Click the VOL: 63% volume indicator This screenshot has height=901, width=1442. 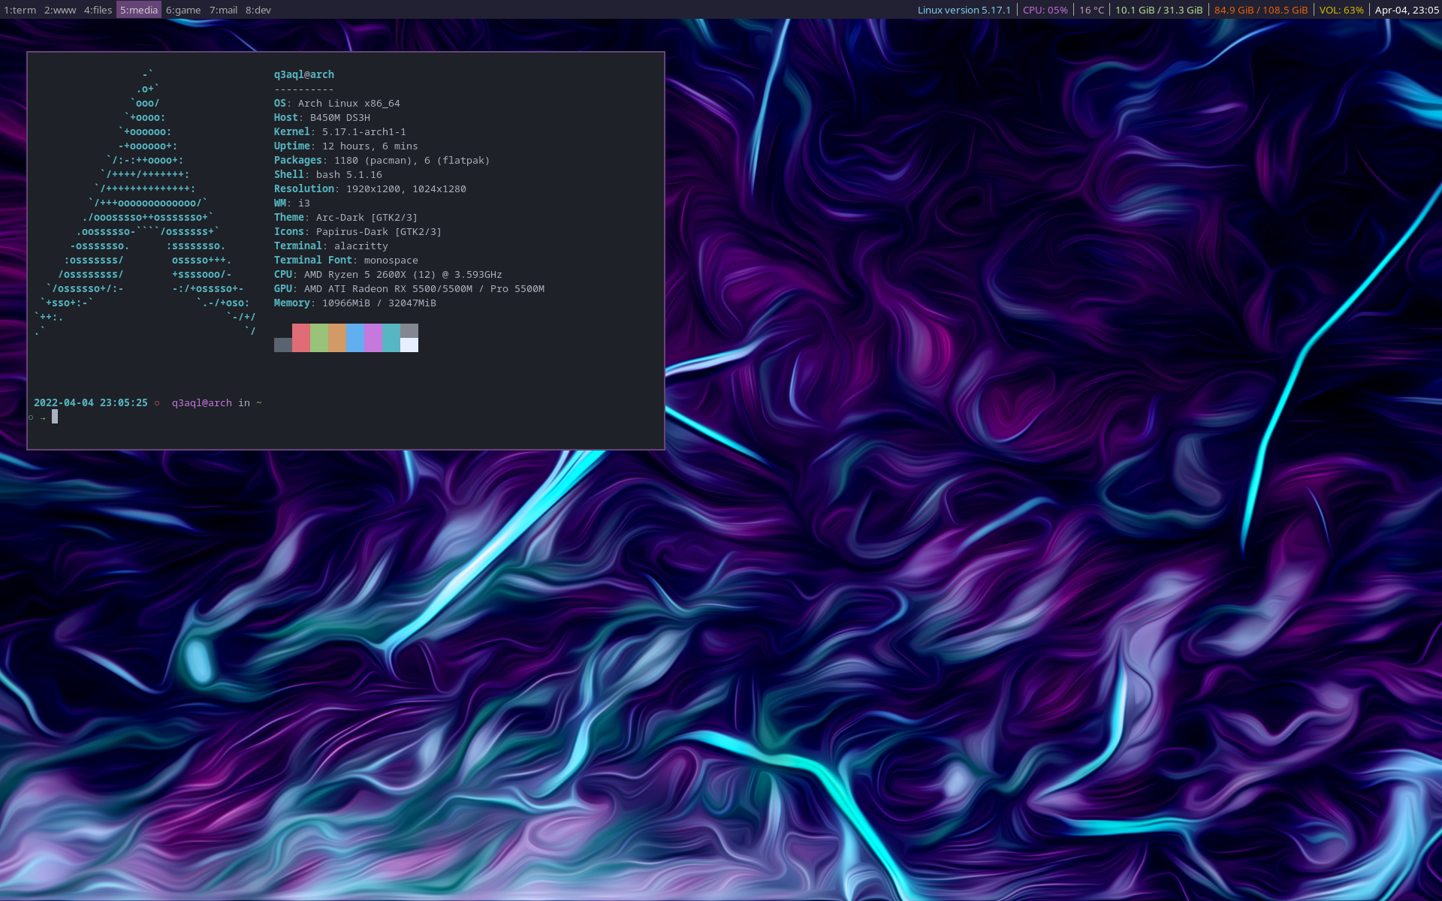(1341, 10)
